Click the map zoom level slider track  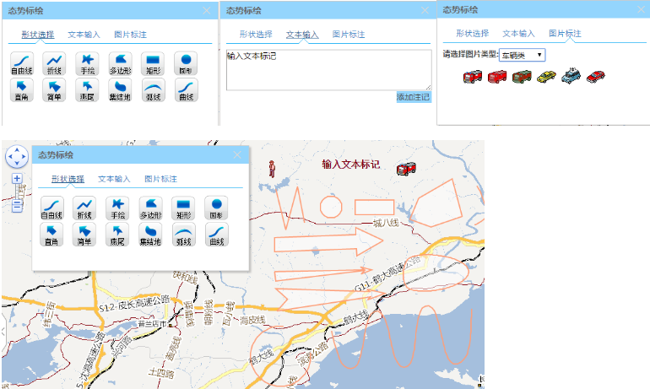pos(17,192)
